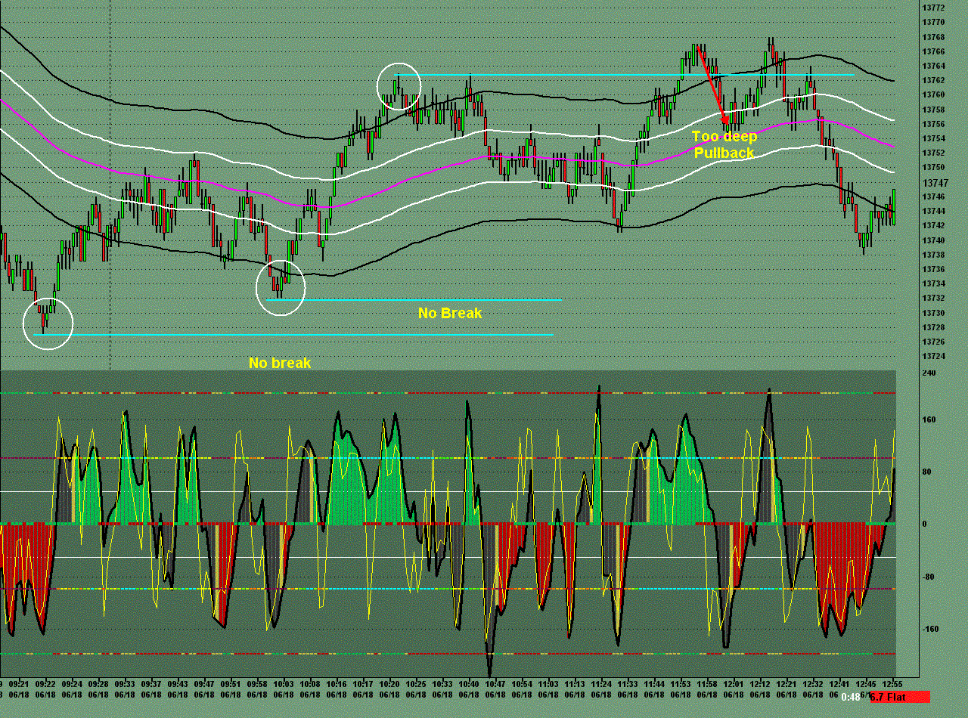968x718 pixels.
Task: Click the -80 oscillator scale value
Action: (929, 577)
